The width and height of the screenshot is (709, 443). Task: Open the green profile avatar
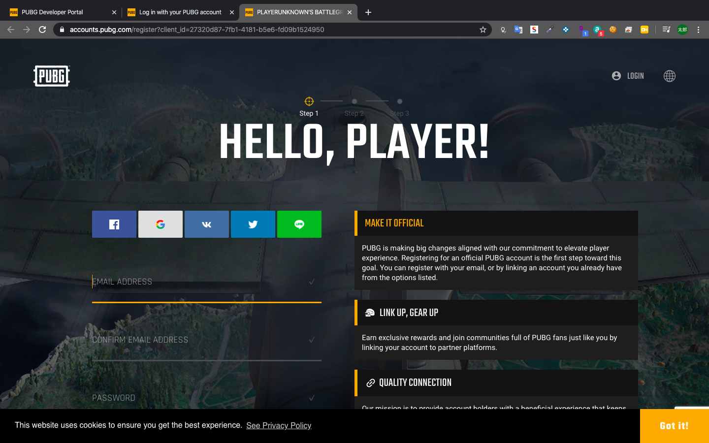click(x=682, y=30)
